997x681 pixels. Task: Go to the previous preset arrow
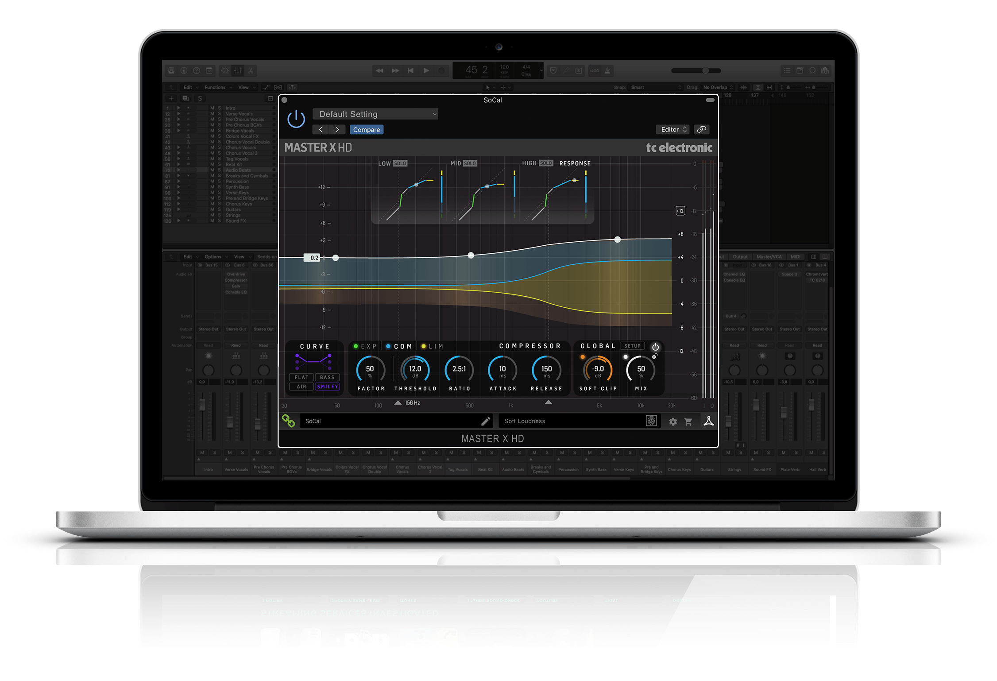[321, 129]
